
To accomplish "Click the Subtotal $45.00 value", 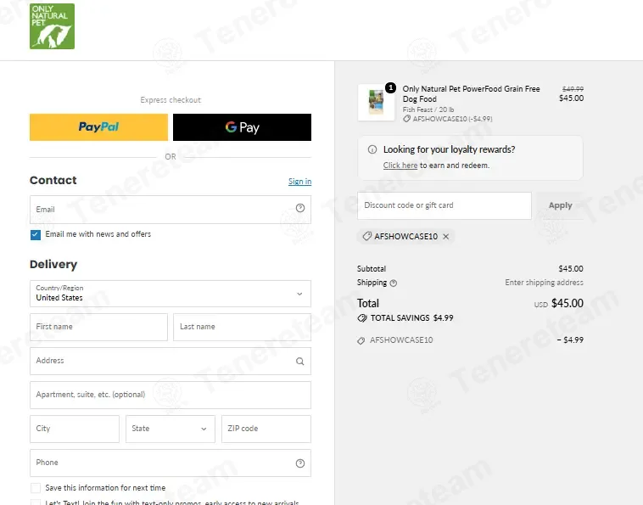I will coord(571,269).
